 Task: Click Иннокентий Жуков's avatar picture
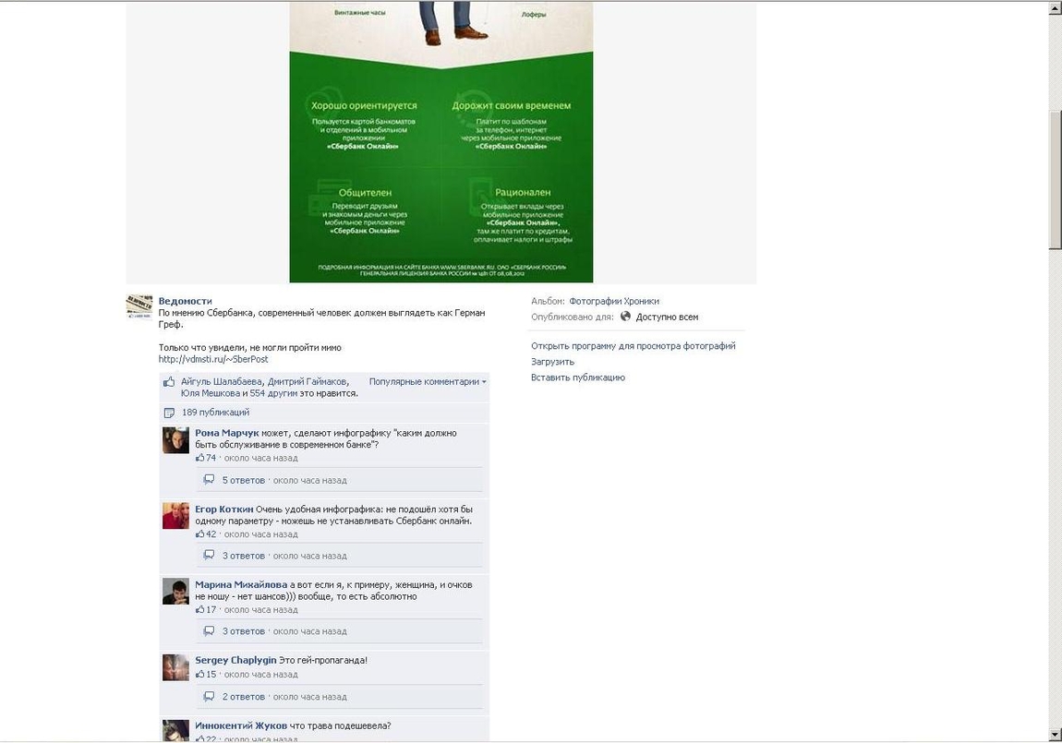point(175,731)
